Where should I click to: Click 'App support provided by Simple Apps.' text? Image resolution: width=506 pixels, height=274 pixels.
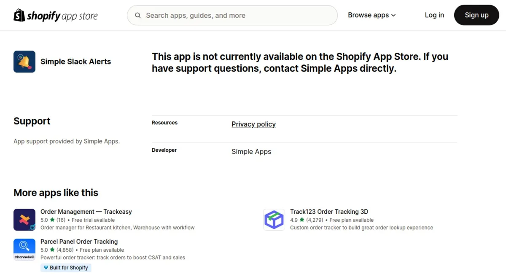tap(67, 141)
